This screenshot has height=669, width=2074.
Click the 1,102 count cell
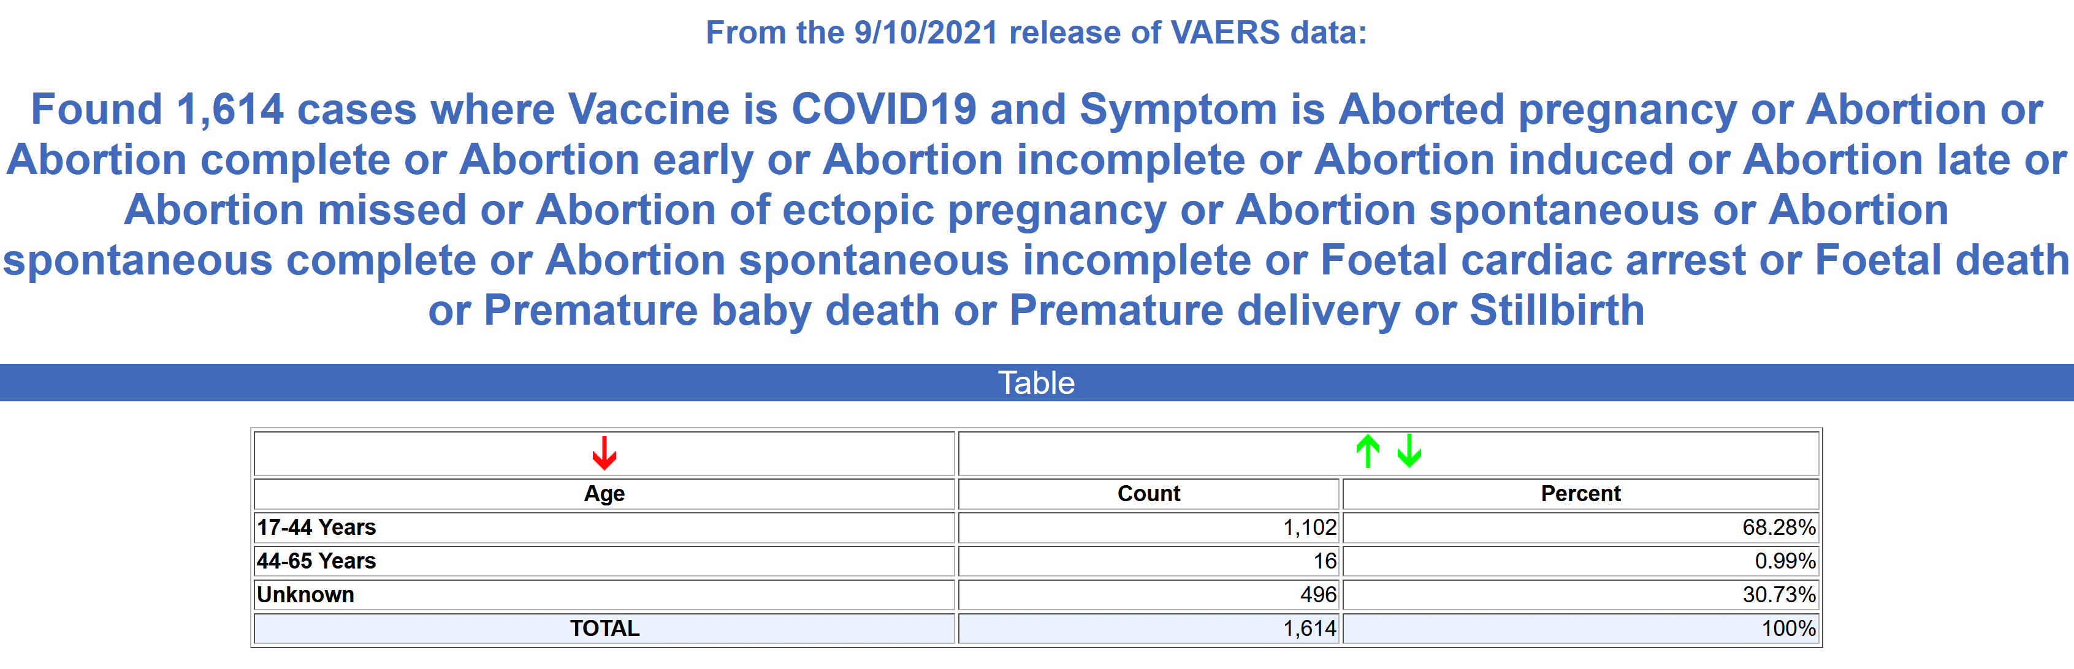(x=1309, y=527)
